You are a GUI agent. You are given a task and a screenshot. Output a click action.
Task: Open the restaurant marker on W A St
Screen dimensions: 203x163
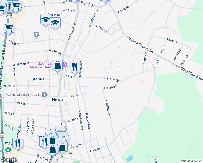(18, 143)
